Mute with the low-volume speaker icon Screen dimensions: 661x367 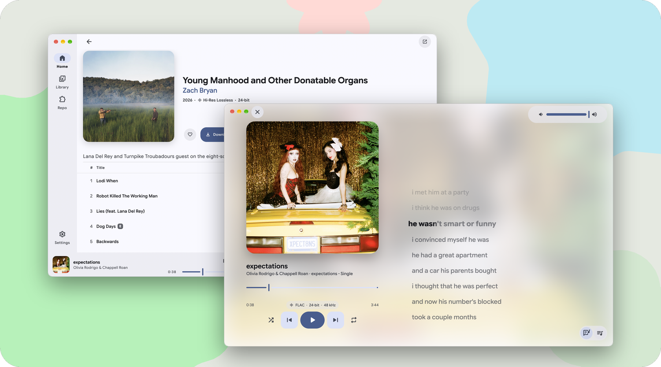tap(541, 115)
